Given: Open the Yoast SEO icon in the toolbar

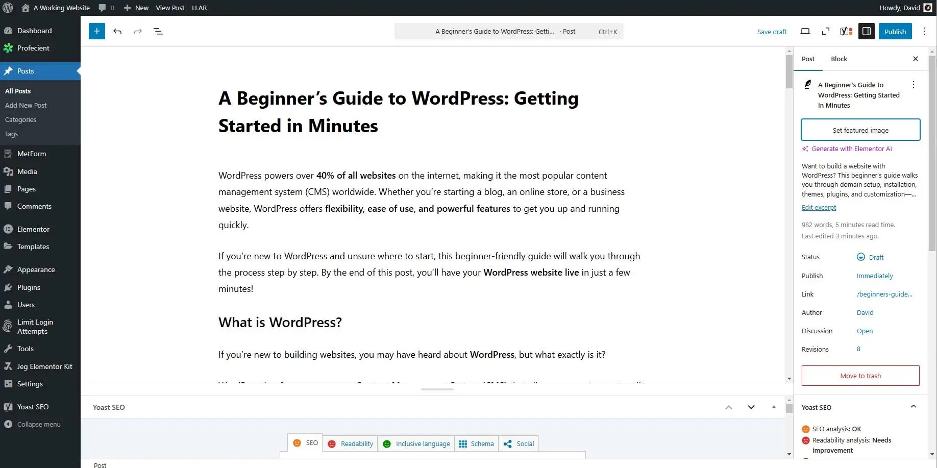Looking at the screenshot, I should [846, 31].
